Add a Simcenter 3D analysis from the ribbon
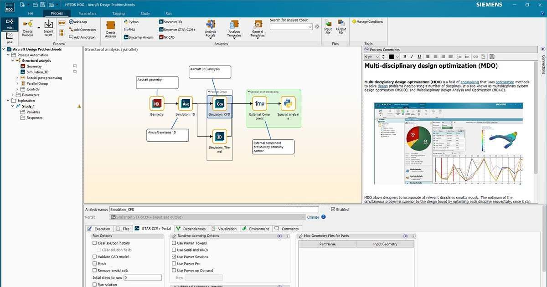The height and width of the screenshot is (287, 547). (x=170, y=22)
